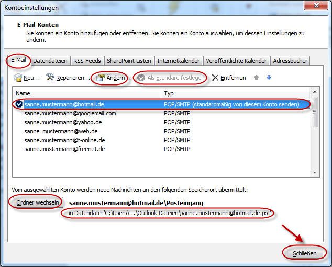332x267 pixels.
Task: Click POP/SMTP type of freenet.de row
Action: click(177, 149)
